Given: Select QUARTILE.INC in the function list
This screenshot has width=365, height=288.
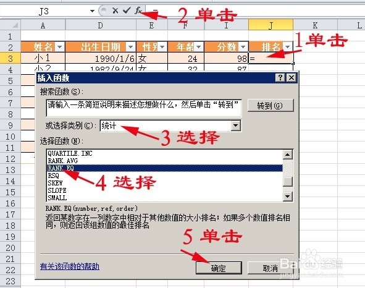Looking at the screenshot, I should 165,153.
